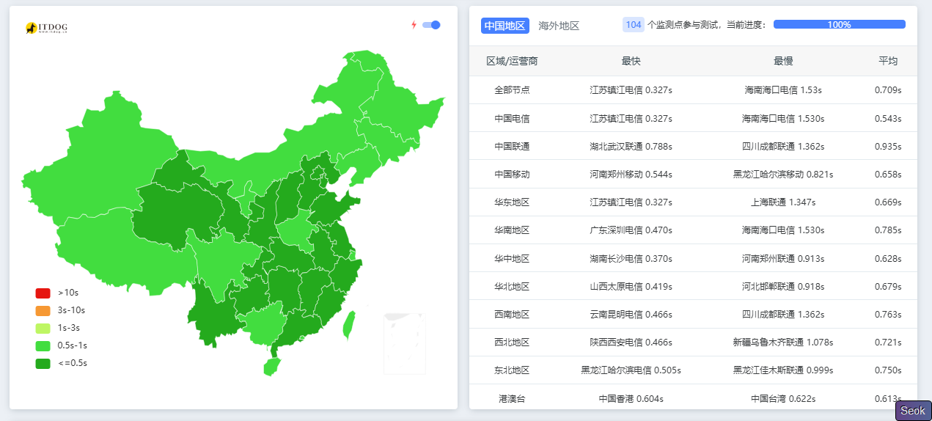Toggle the dark green <=0.5s legend swatch
The image size is (932, 421).
pyautogui.click(x=43, y=363)
